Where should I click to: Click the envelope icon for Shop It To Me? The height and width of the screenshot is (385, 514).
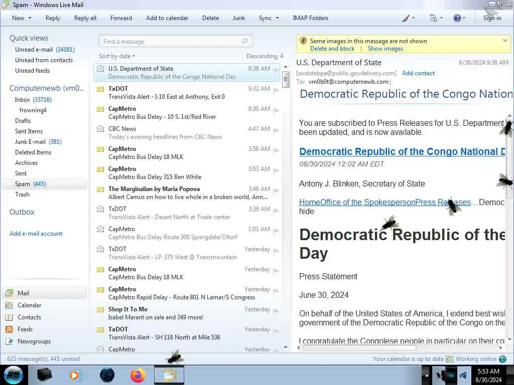(x=100, y=309)
